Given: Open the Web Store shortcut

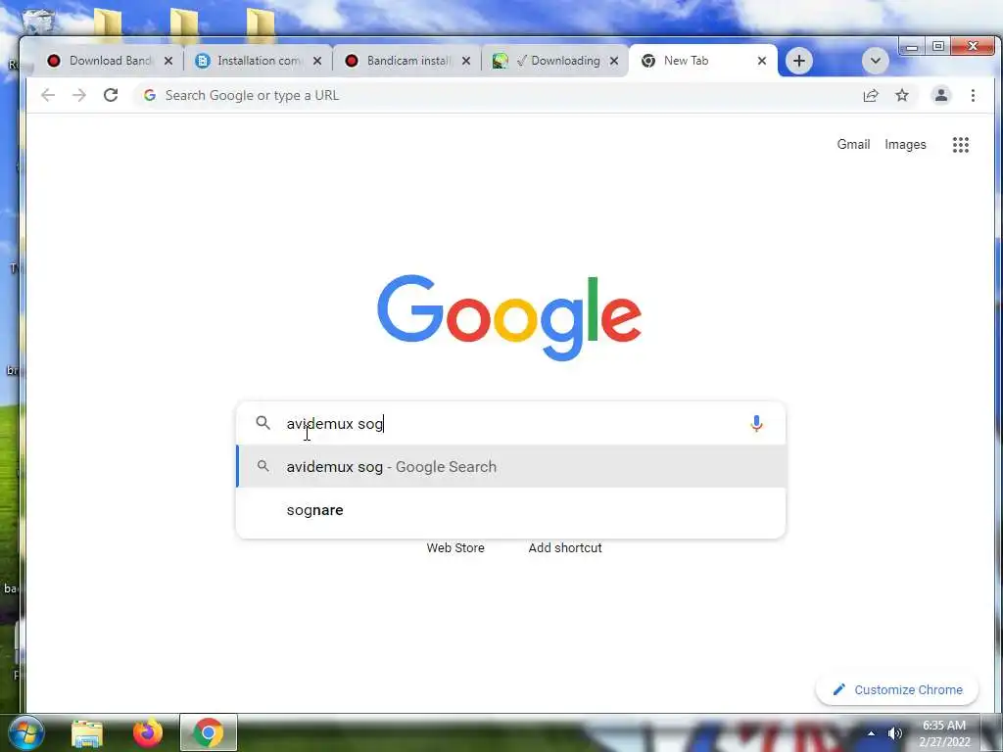Looking at the screenshot, I should [x=455, y=548].
